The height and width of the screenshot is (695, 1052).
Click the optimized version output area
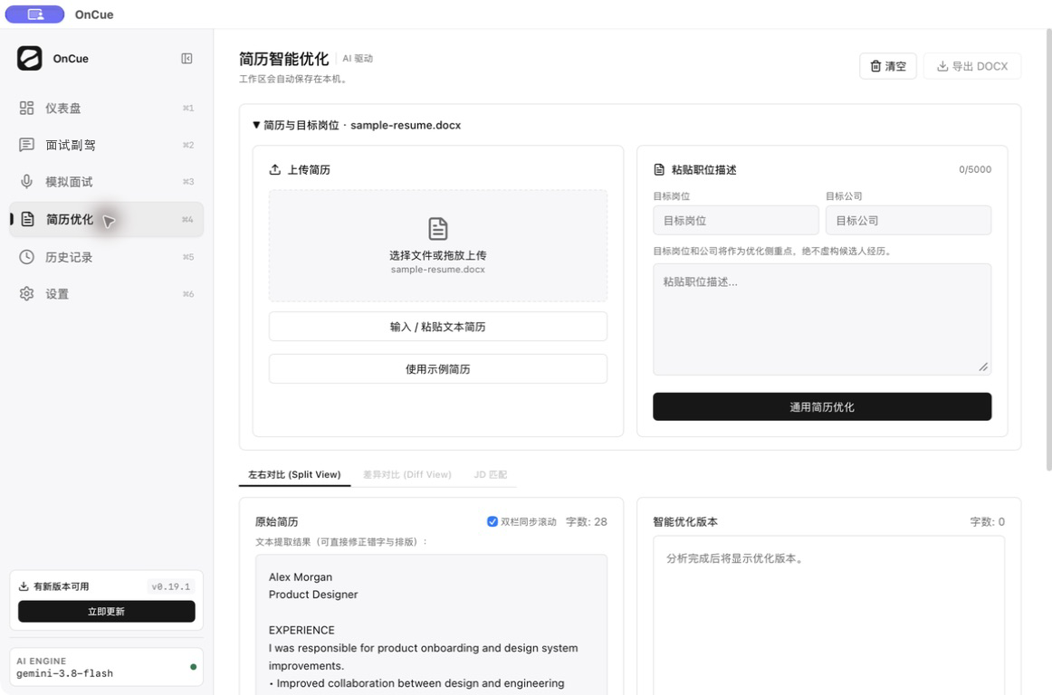click(828, 615)
